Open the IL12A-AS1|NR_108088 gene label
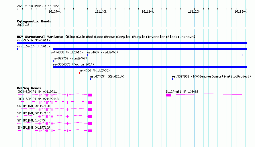This screenshot has width=255, height=147. [x=182, y=92]
